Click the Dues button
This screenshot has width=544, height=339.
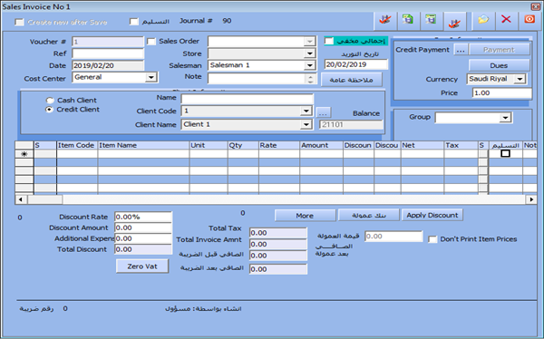click(x=499, y=65)
